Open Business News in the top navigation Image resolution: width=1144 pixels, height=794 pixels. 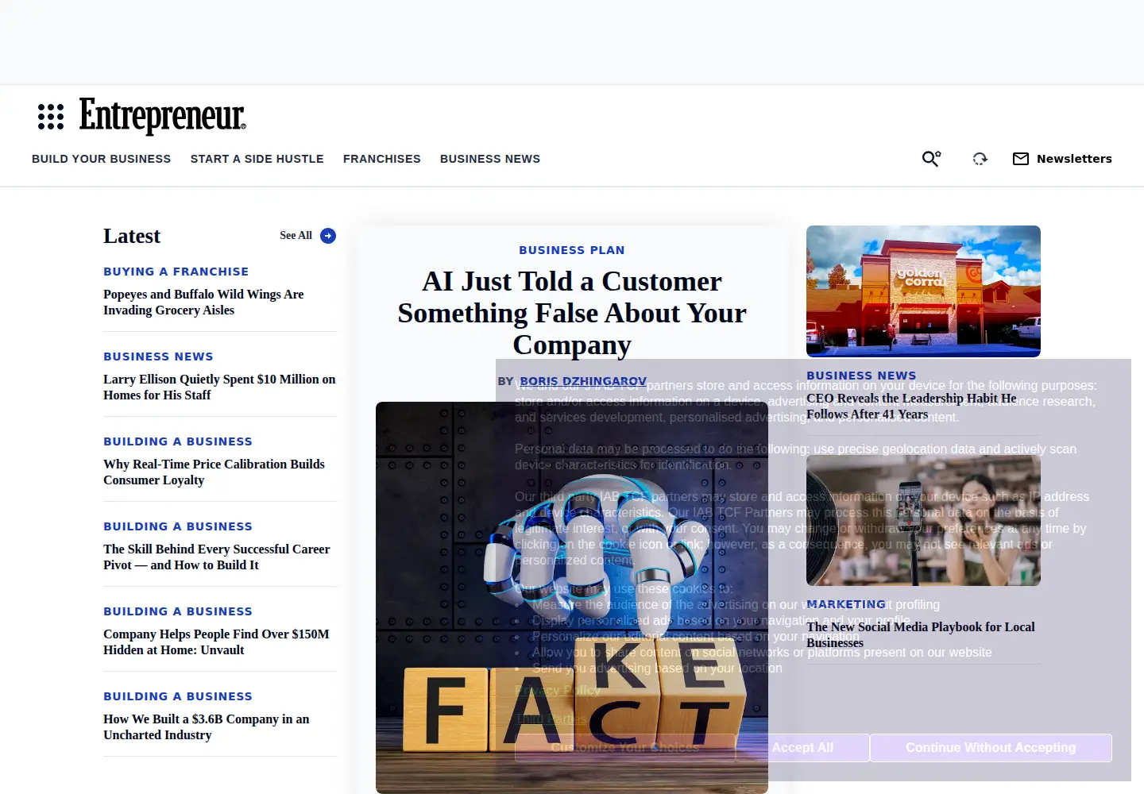tap(490, 159)
